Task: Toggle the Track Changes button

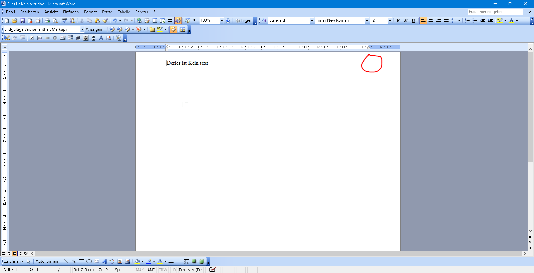Action: (173, 29)
